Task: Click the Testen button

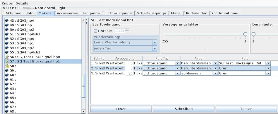Action: [246, 109]
